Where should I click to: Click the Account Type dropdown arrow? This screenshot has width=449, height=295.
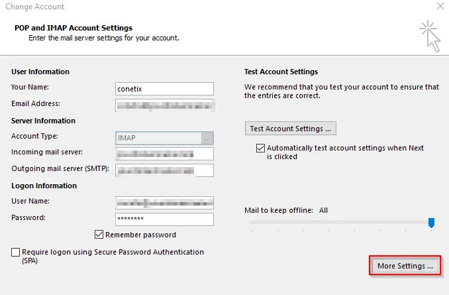click(x=207, y=138)
